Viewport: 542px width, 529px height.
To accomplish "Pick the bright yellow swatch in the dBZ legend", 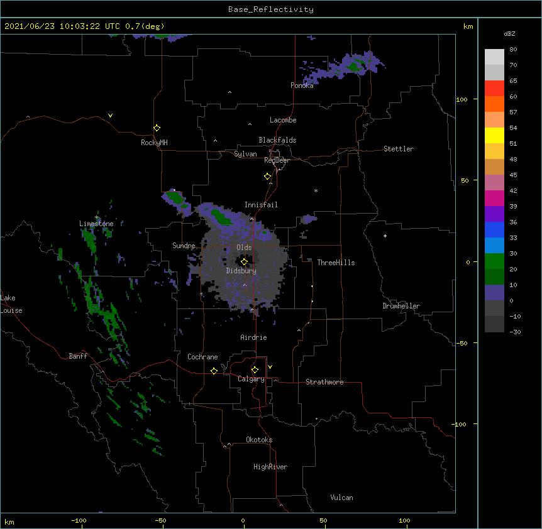I will (494, 135).
